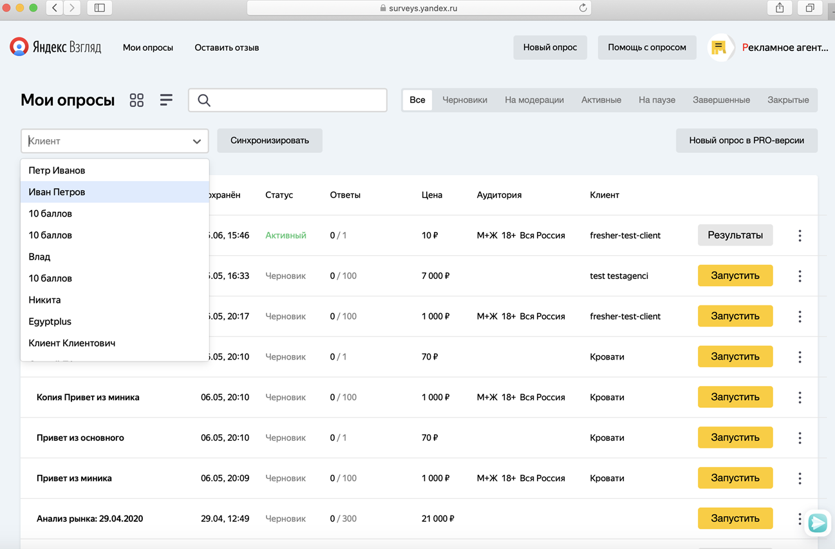Open more options for Копия Привет из миника
835x549 pixels.
(x=800, y=398)
